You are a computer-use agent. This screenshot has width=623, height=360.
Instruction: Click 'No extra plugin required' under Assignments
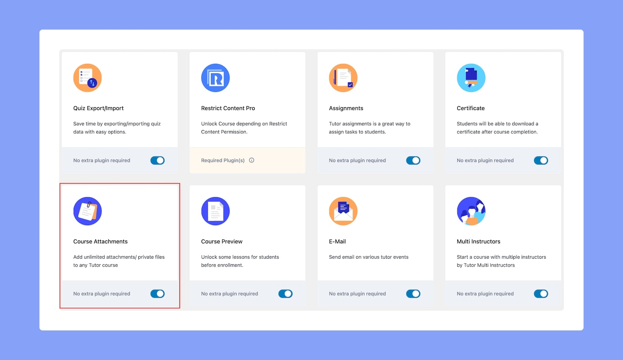[357, 160]
